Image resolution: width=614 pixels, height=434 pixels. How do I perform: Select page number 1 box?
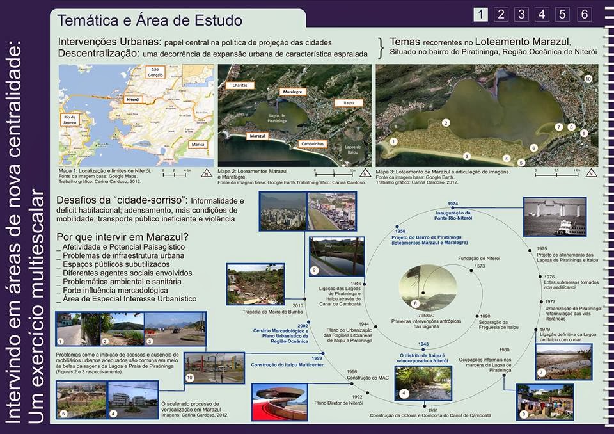480,15
